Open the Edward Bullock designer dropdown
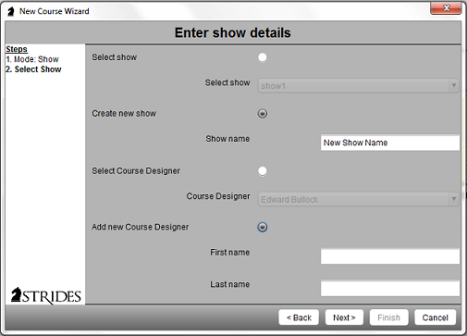This screenshot has width=467, height=336. point(358,199)
